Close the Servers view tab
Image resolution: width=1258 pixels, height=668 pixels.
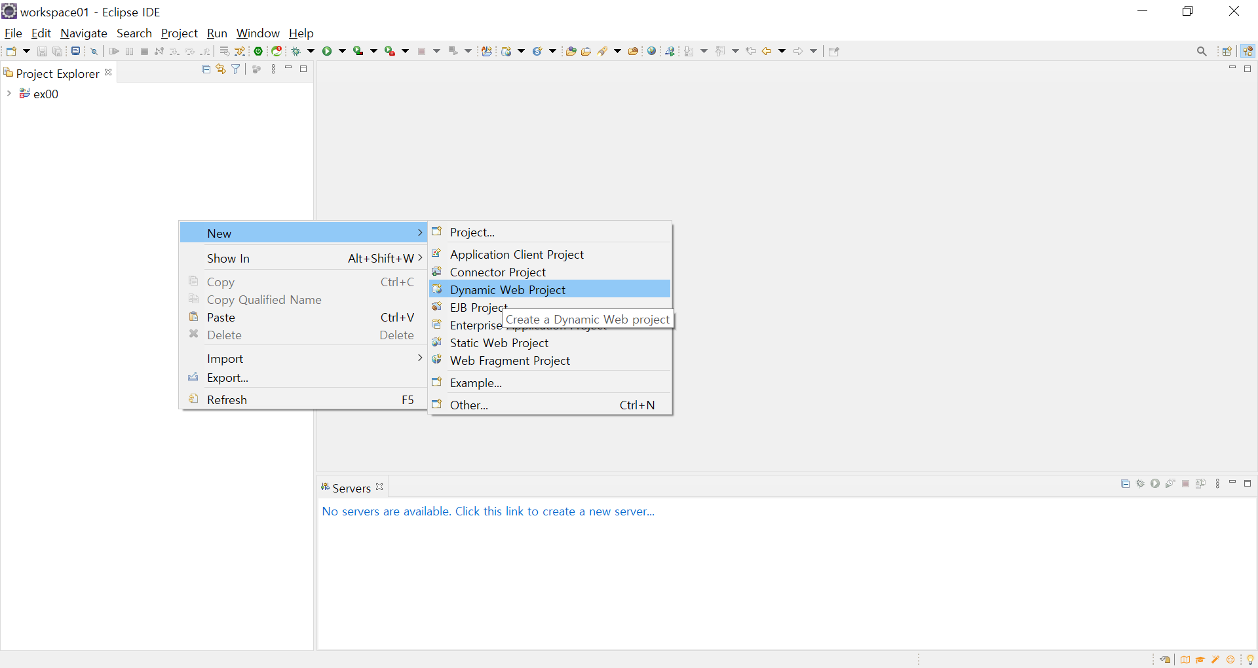[x=379, y=487]
